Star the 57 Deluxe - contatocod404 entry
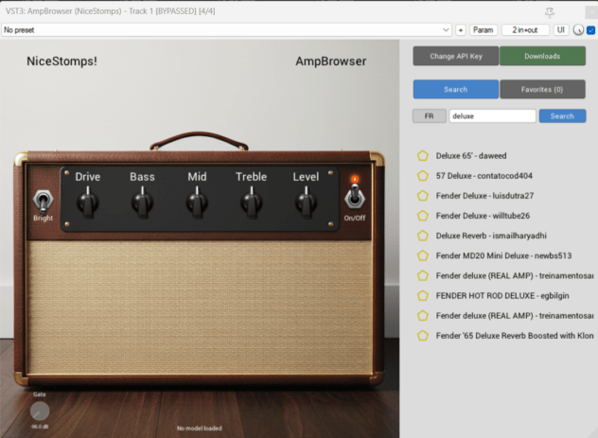 click(x=423, y=176)
